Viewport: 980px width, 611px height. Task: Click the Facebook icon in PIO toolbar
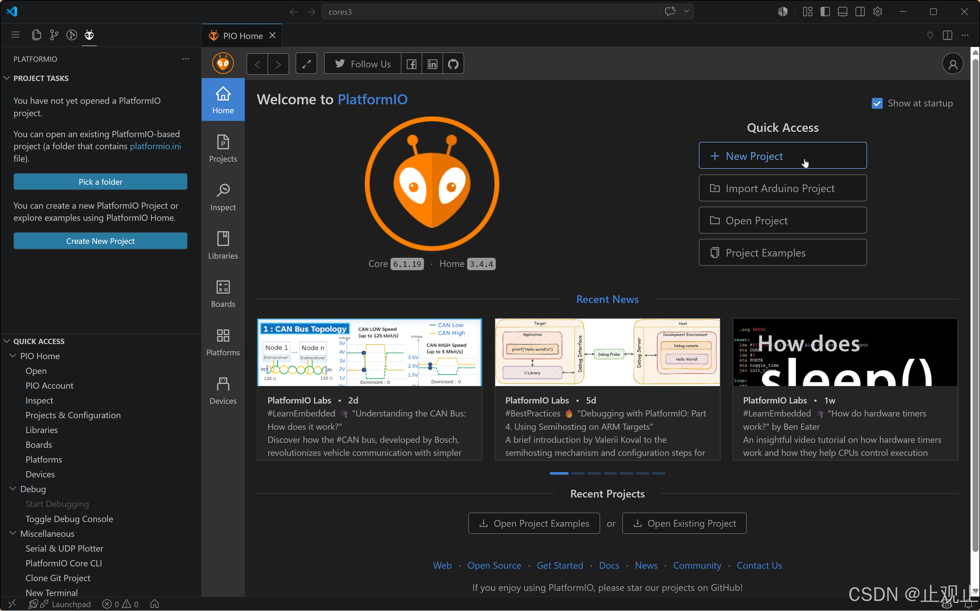[x=412, y=64]
